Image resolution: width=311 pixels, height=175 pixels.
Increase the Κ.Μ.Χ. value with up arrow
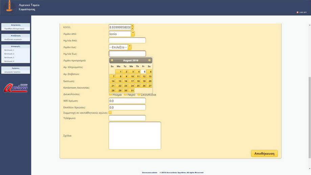point(133,26)
